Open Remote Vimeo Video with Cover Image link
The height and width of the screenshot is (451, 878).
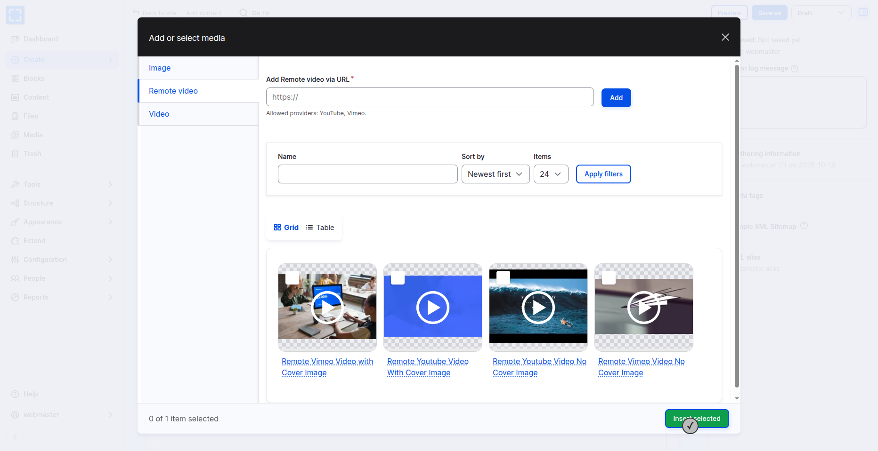pos(327,367)
